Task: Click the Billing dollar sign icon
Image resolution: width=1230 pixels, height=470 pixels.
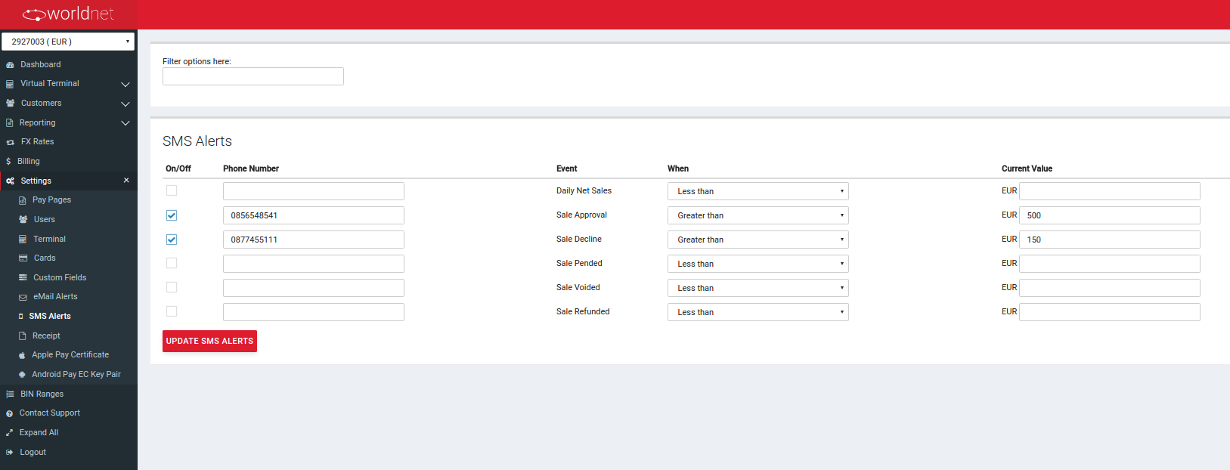Action: tap(8, 162)
